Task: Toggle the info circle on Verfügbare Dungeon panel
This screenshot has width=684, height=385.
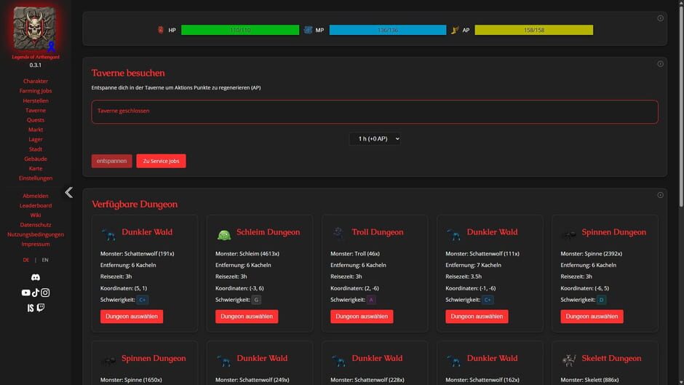Action: click(x=660, y=195)
